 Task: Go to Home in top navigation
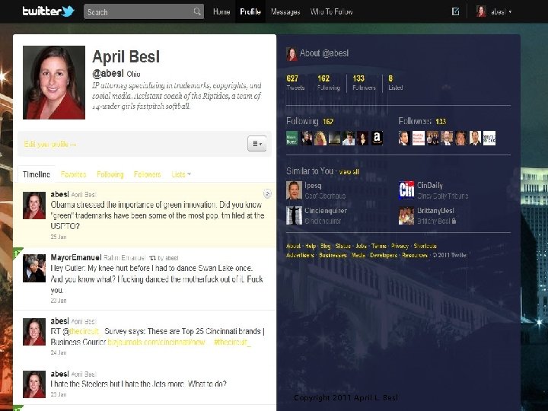coord(221,11)
